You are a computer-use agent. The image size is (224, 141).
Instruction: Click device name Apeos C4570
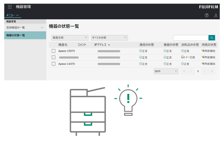coord(67,64)
